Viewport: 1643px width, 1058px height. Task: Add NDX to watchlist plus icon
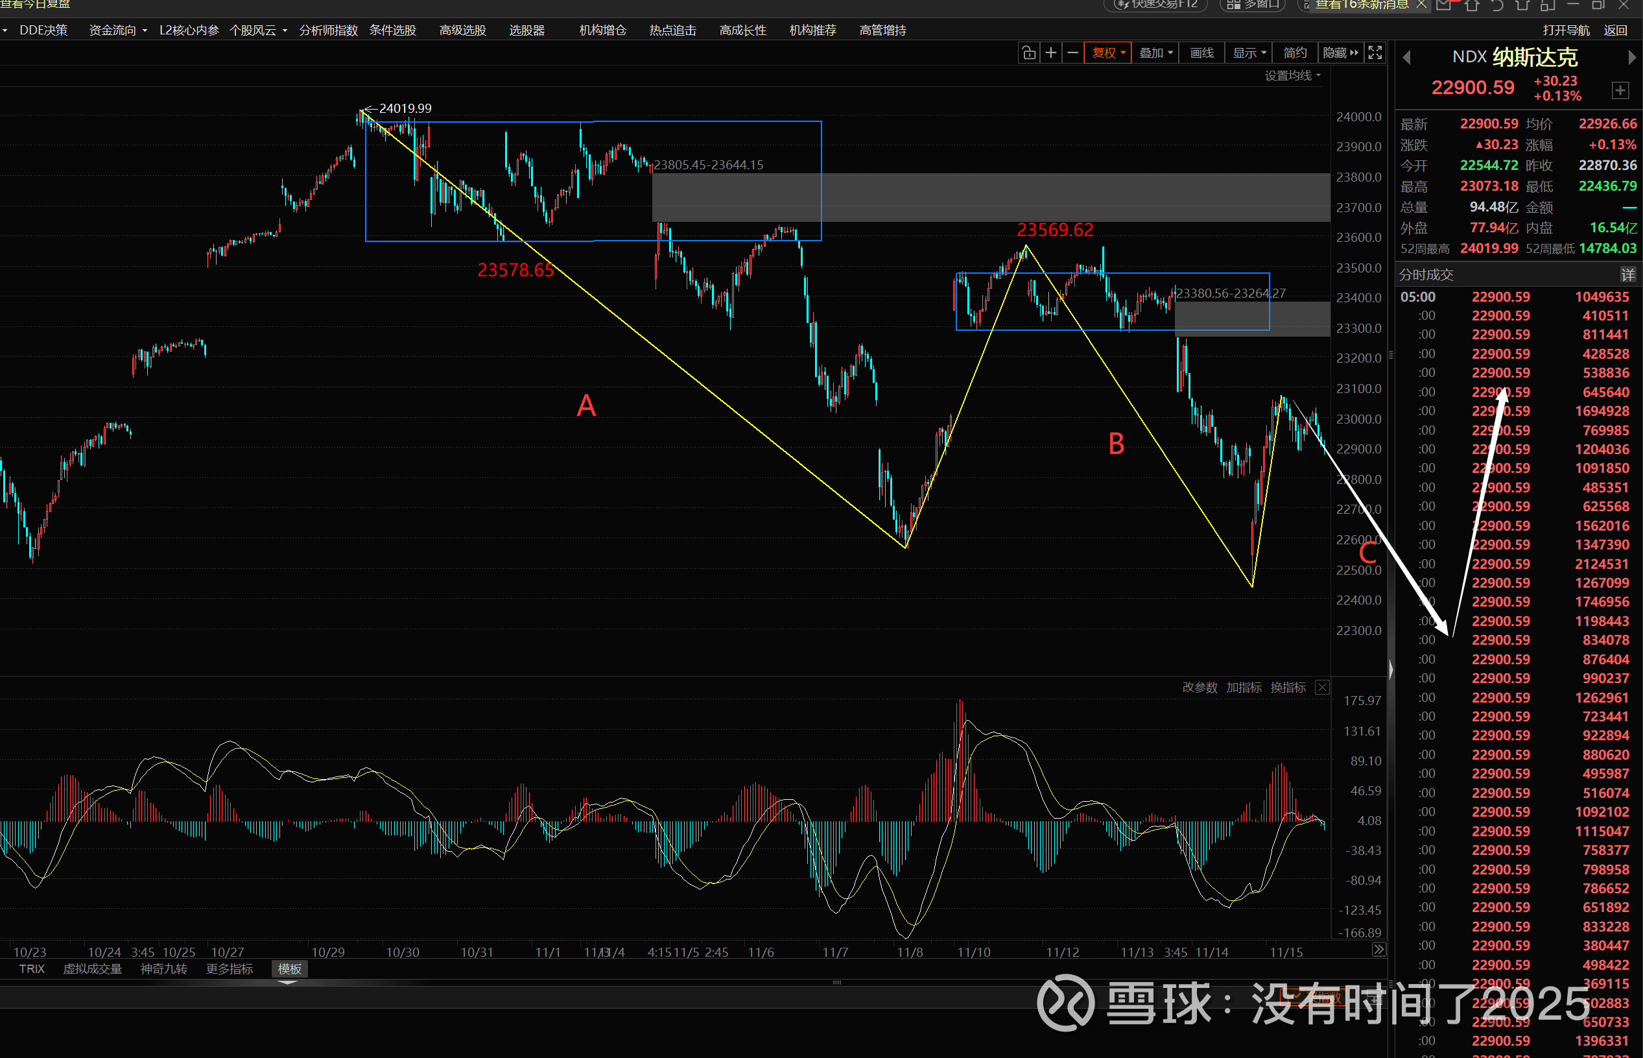coord(1620,90)
